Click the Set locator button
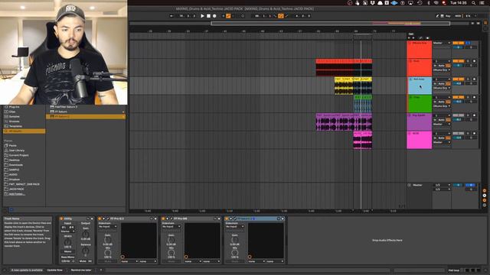The image size is (490, 275). click(x=411, y=34)
